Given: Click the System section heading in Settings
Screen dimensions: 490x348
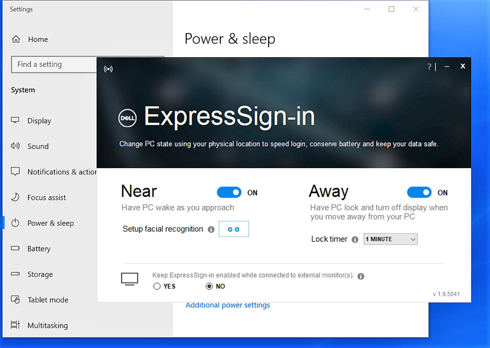Looking at the screenshot, I should [23, 90].
